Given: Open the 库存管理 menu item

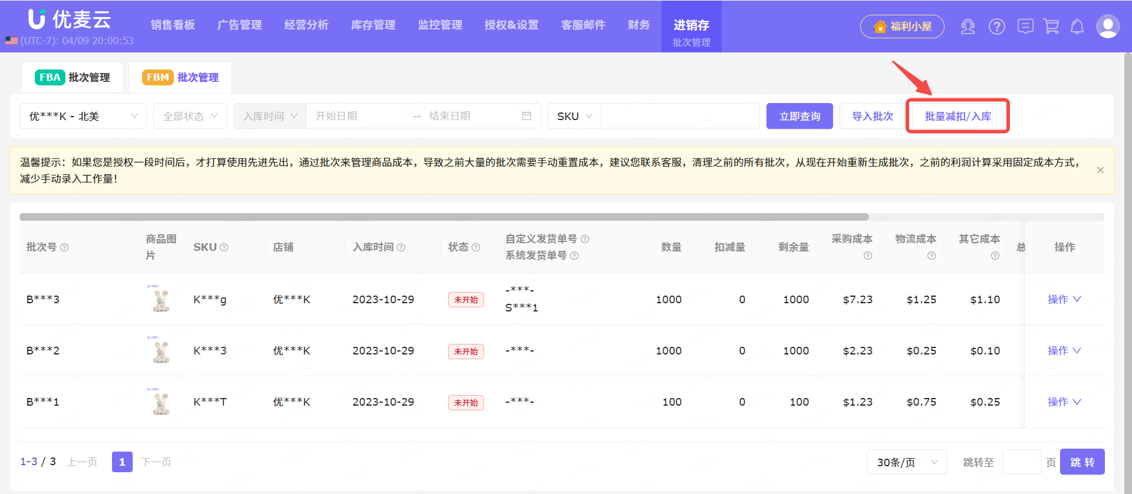Looking at the screenshot, I should [x=373, y=25].
